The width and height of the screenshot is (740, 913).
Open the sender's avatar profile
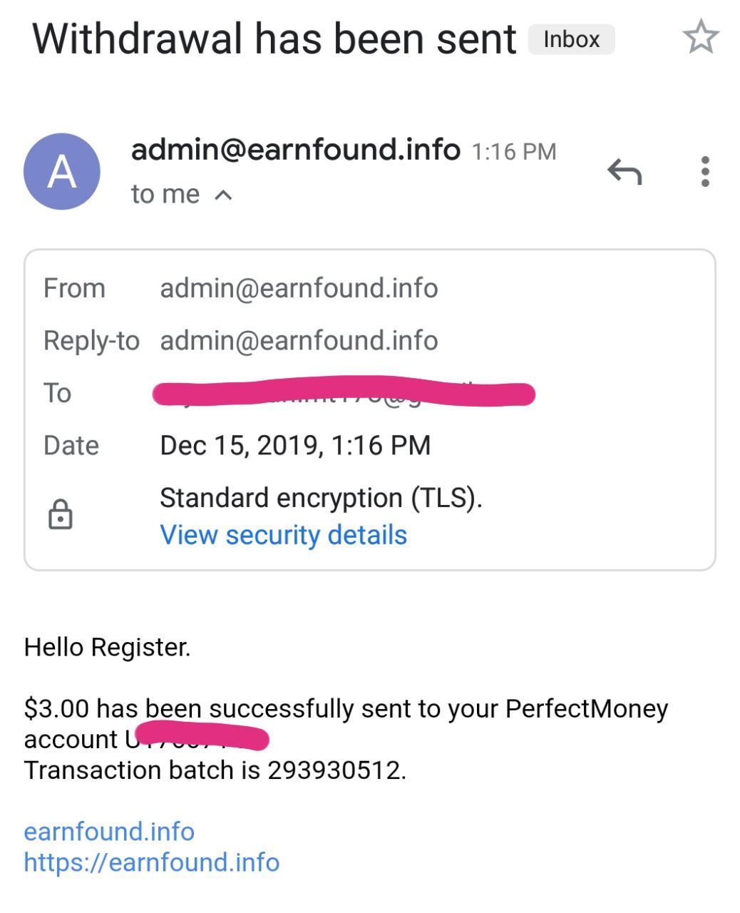(x=62, y=172)
